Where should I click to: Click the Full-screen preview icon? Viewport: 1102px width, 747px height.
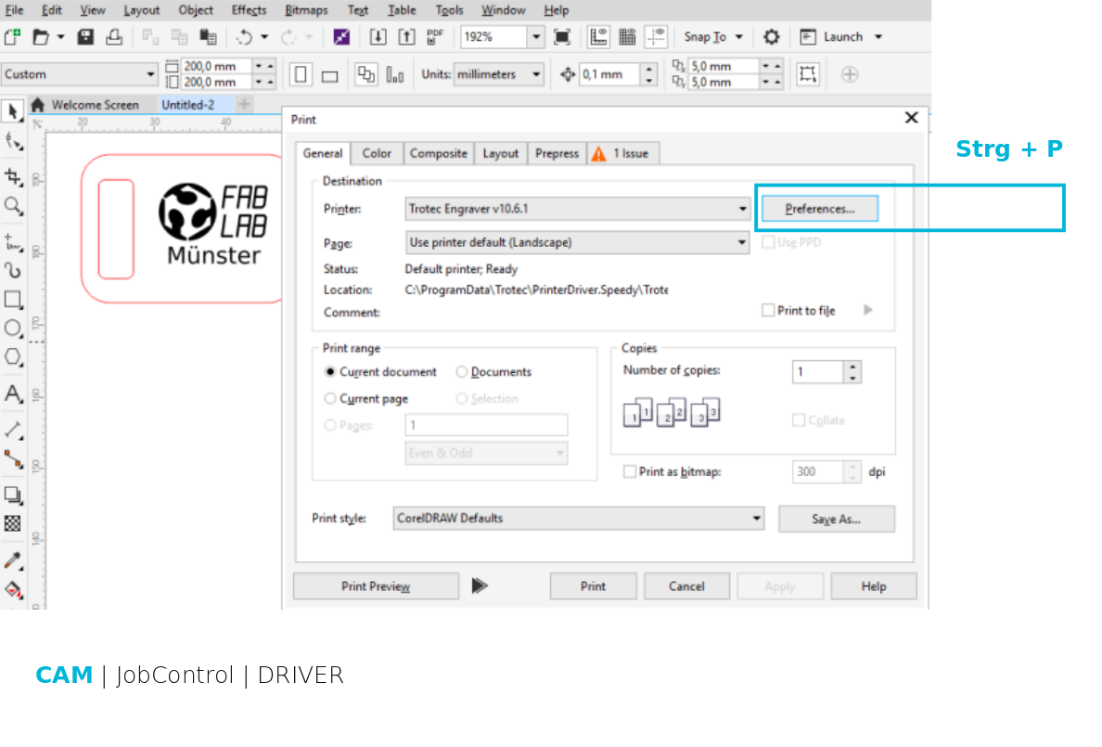tap(562, 36)
